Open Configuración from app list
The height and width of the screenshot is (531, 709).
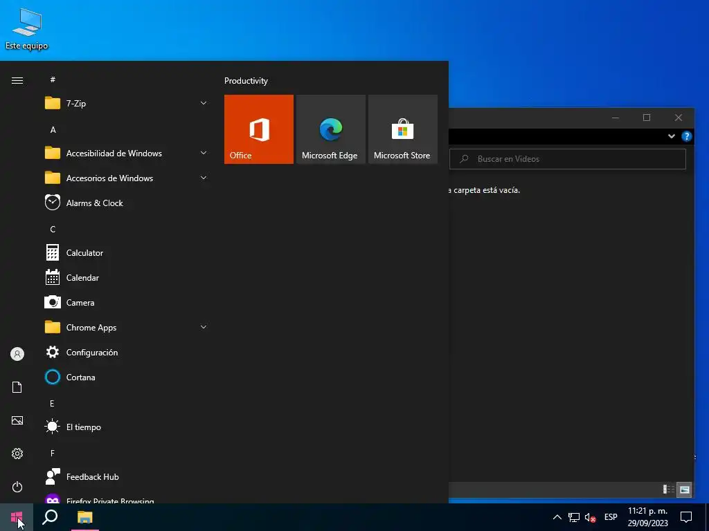126,352
